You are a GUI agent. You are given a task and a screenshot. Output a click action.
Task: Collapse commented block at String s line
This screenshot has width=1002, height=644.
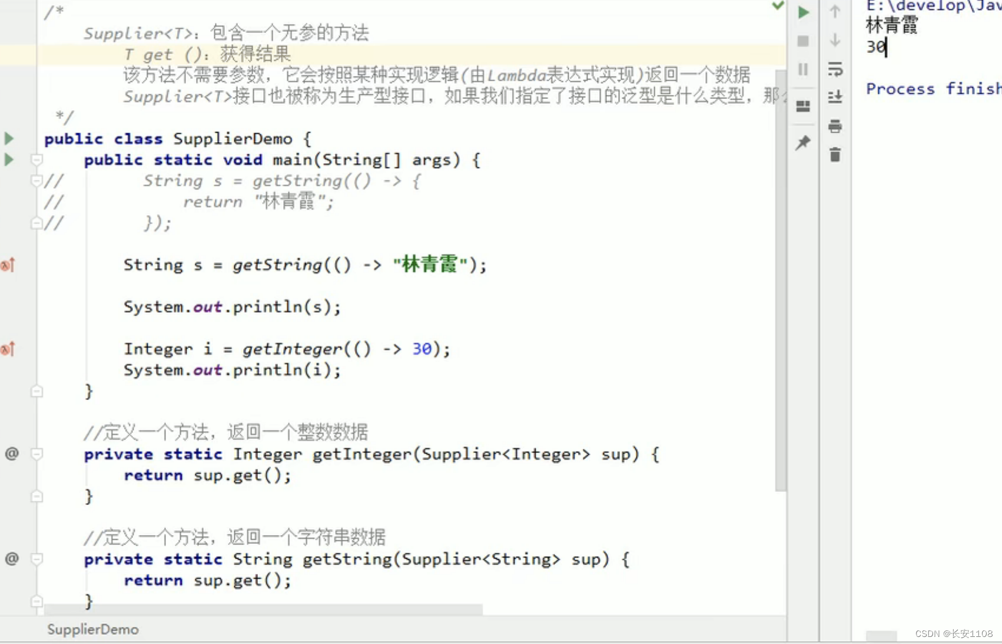point(37,180)
